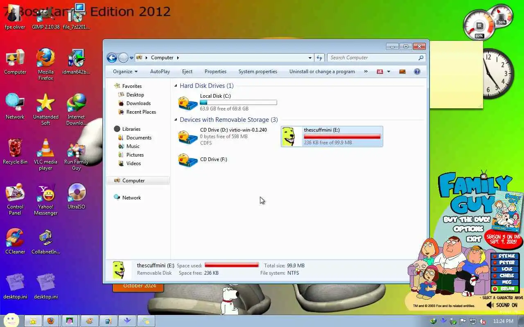Collapse the Hard Disk Drives group
Viewport: 524px width, 327px height.
[x=176, y=86]
